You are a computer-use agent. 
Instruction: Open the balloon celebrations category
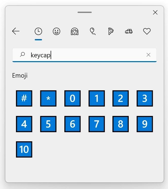click(x=92, y=31)
